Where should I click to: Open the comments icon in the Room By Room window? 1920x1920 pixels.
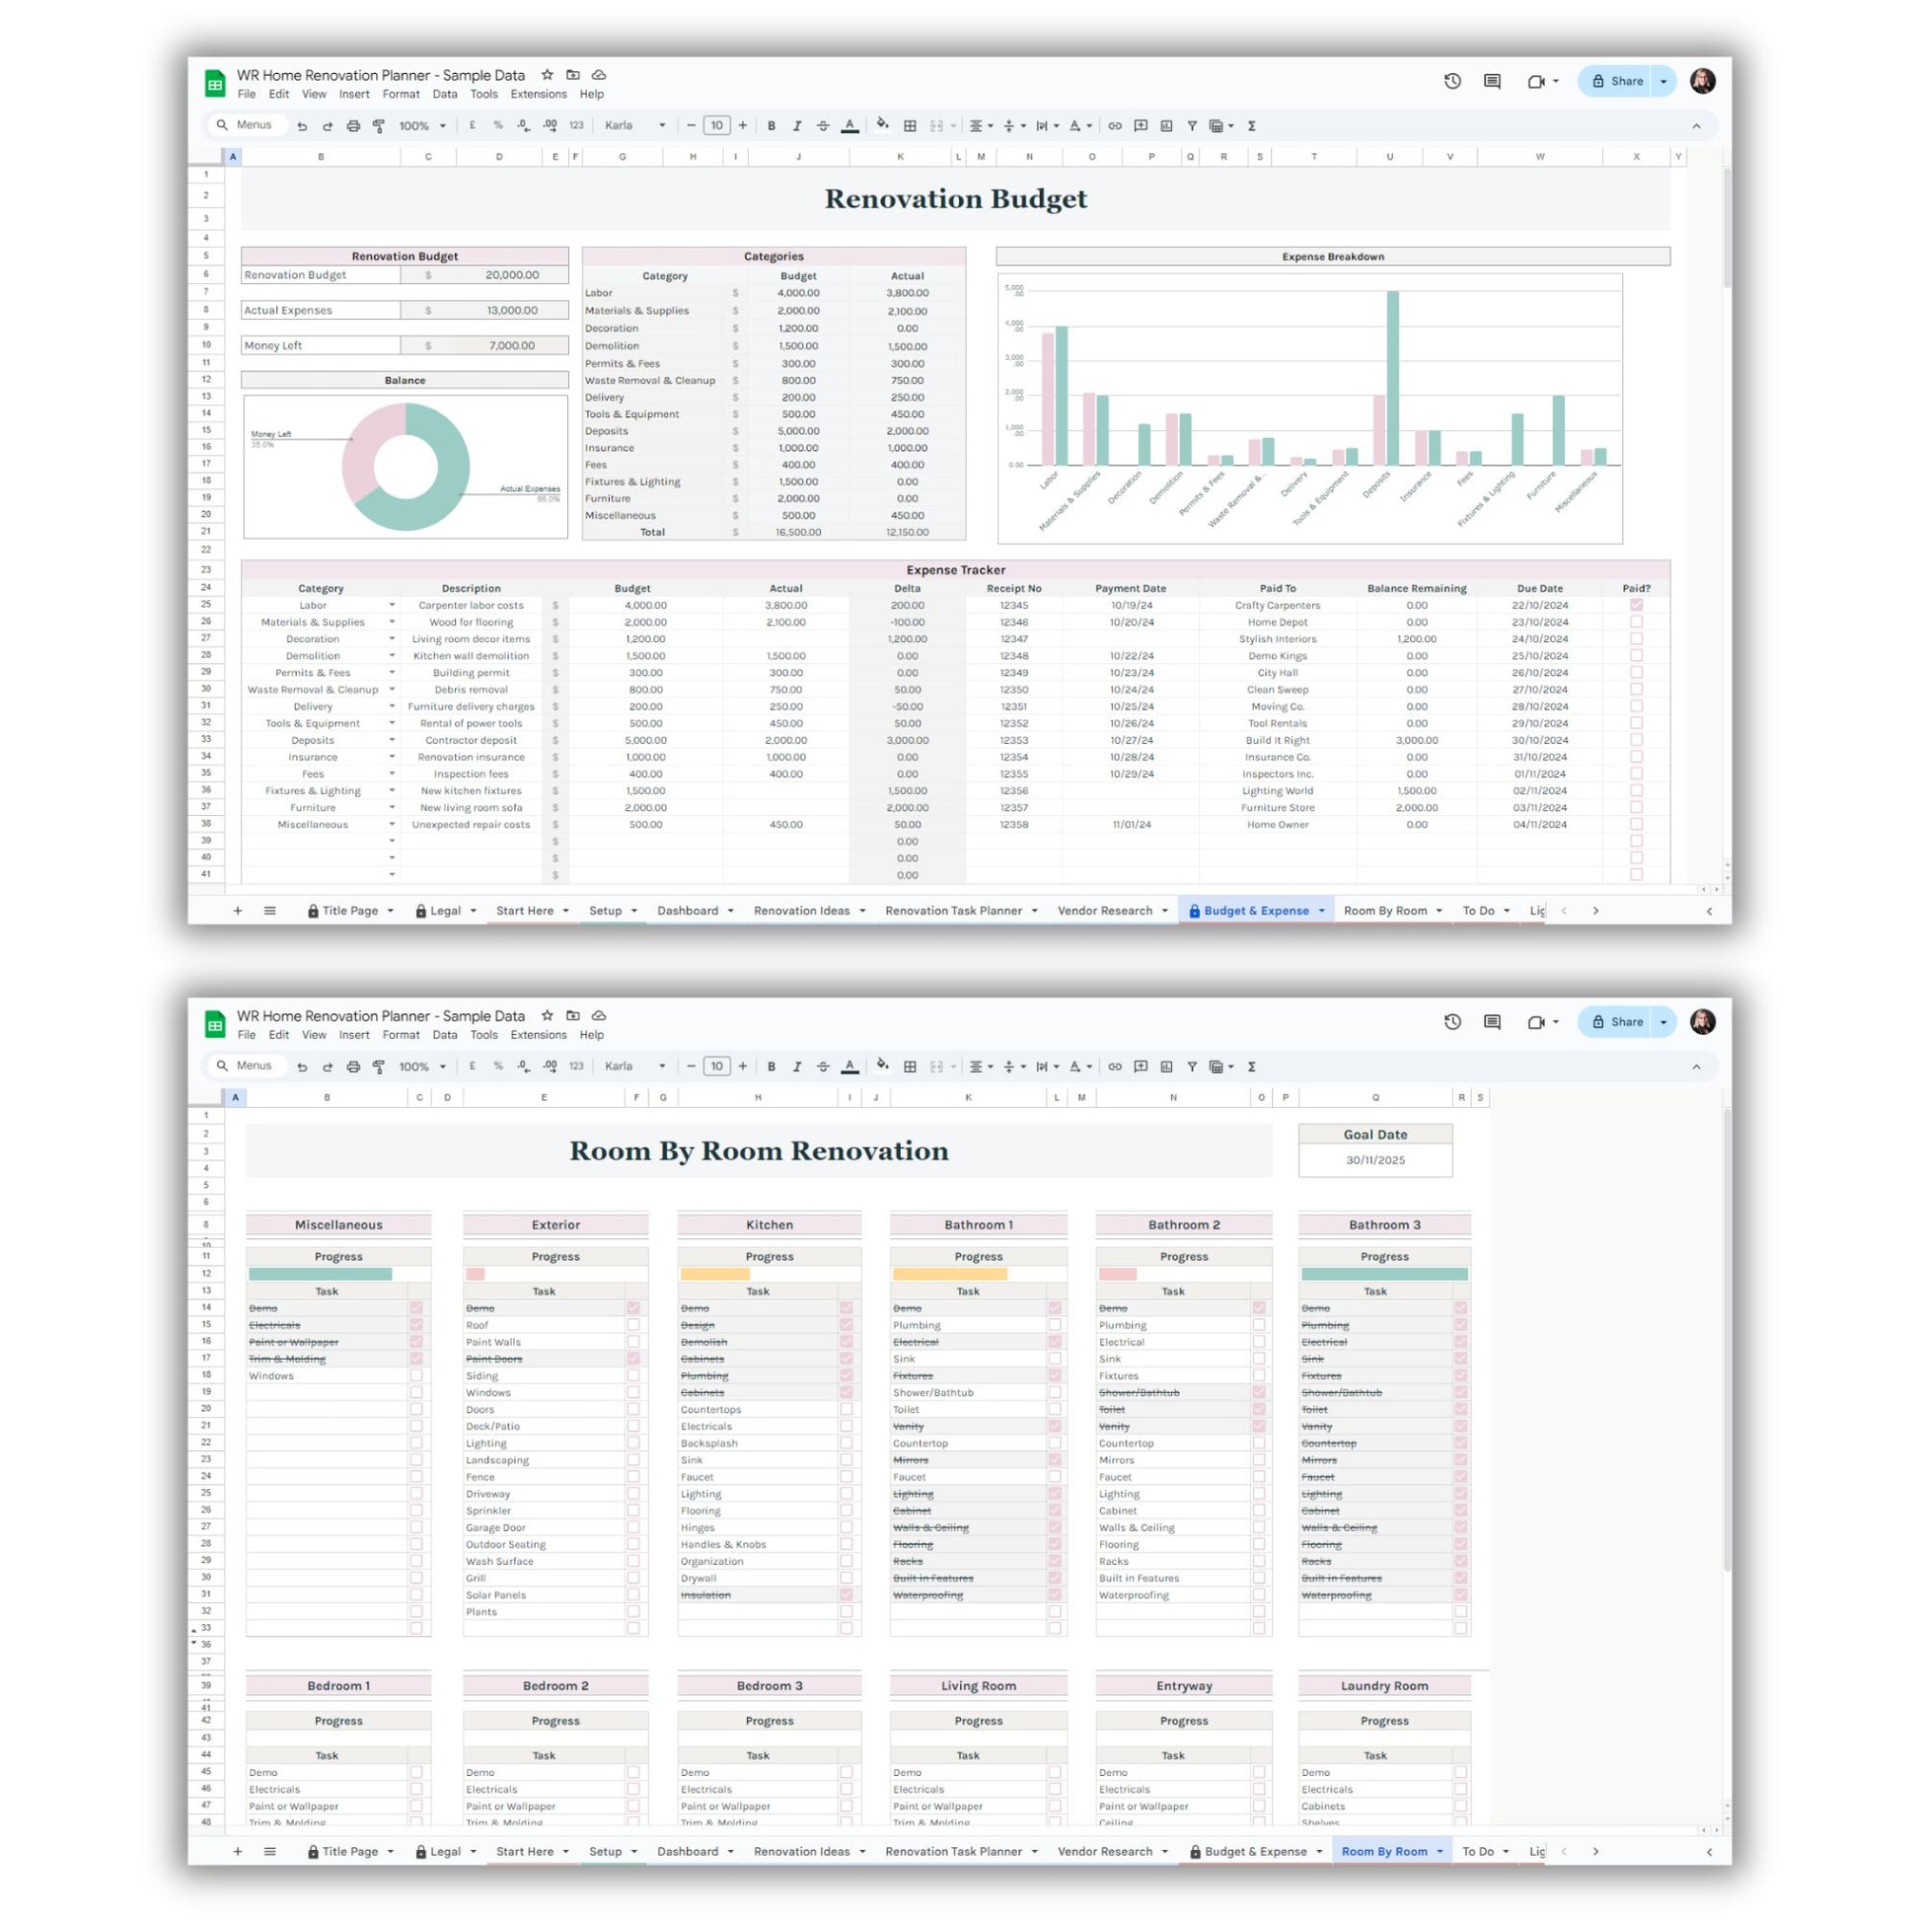click(1492, 1021)
